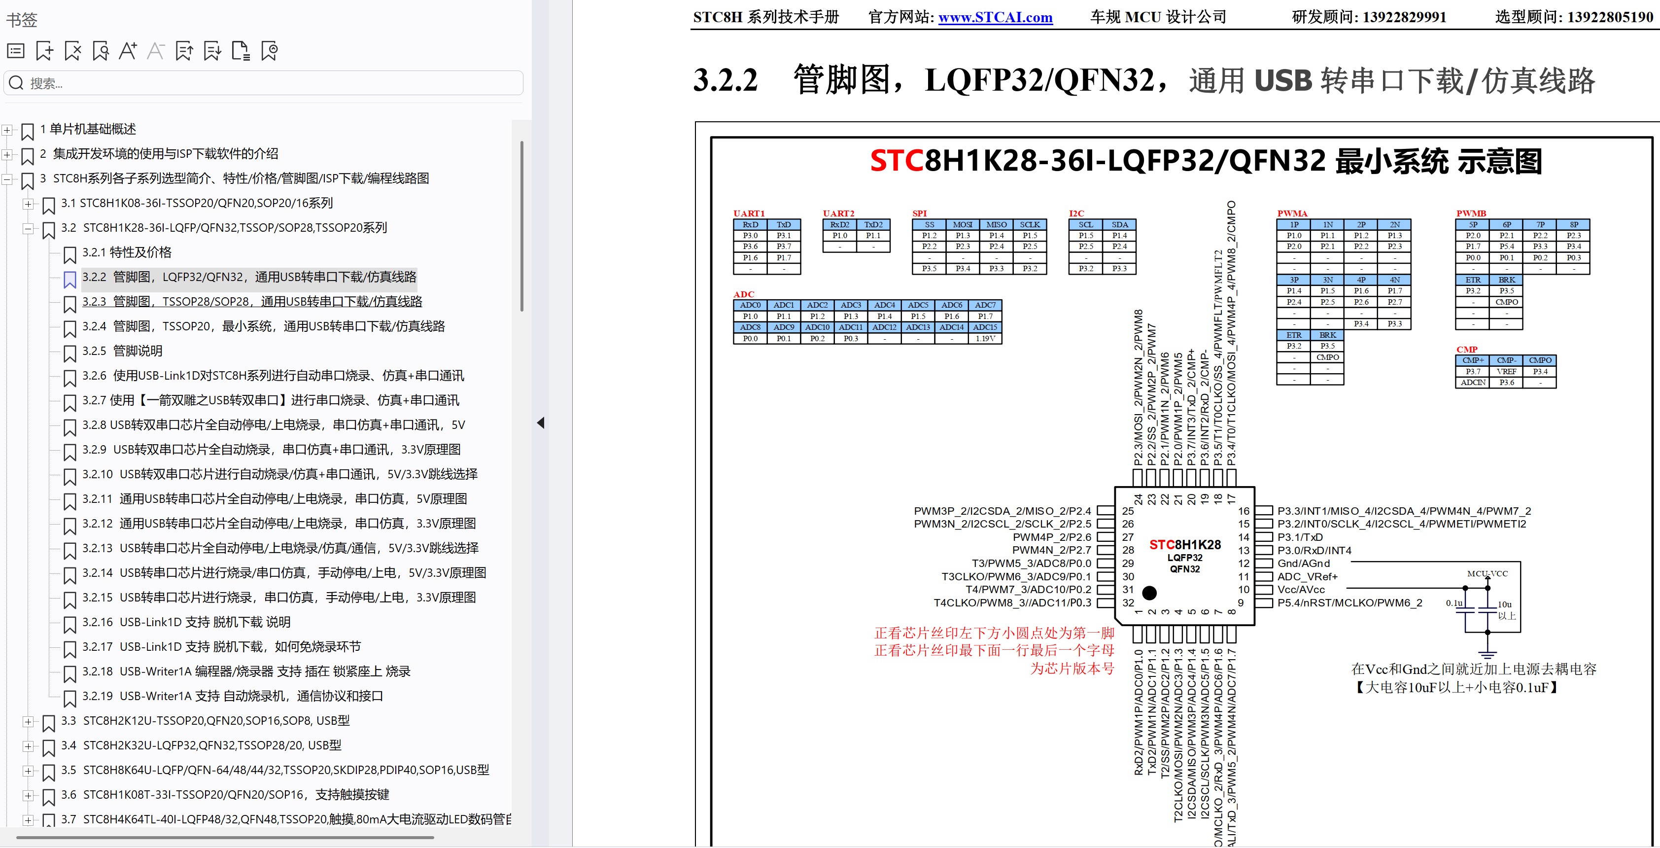Decrease bookmark font size with A- icon
The image size is (1660, 848).
pos(156,51)
